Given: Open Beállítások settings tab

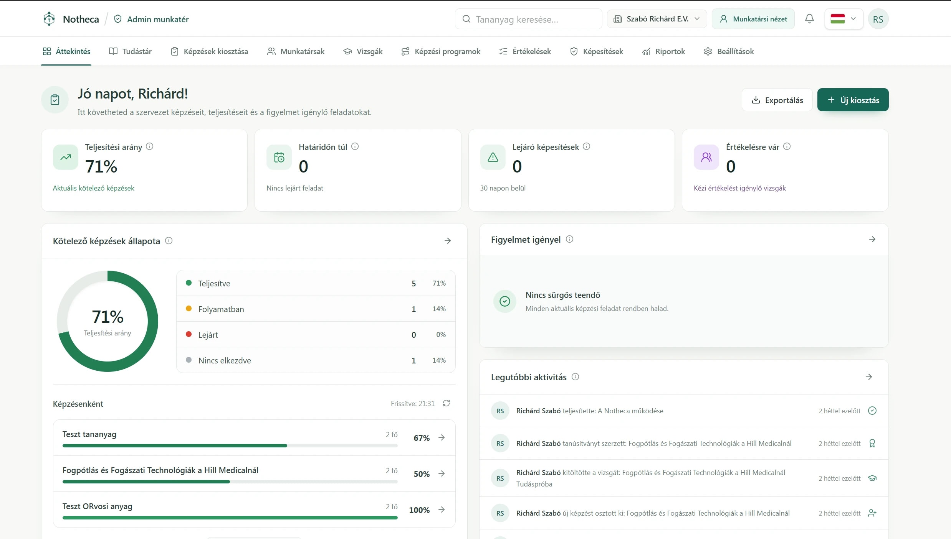Looking at the screenshot, I should point(729,51).
